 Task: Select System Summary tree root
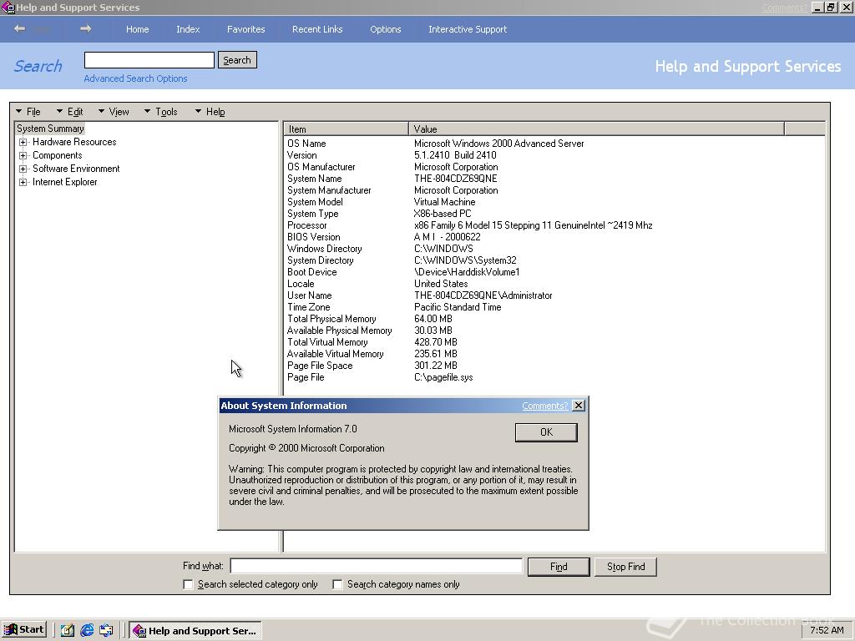click(x=50, y=129)
